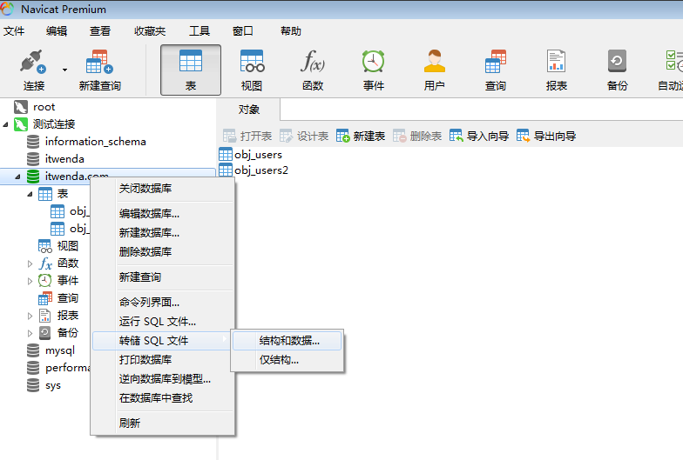Open the 备份 (Backup) toolbar icon
Viewport: 683px width, 460px height.
coord(617,70)
